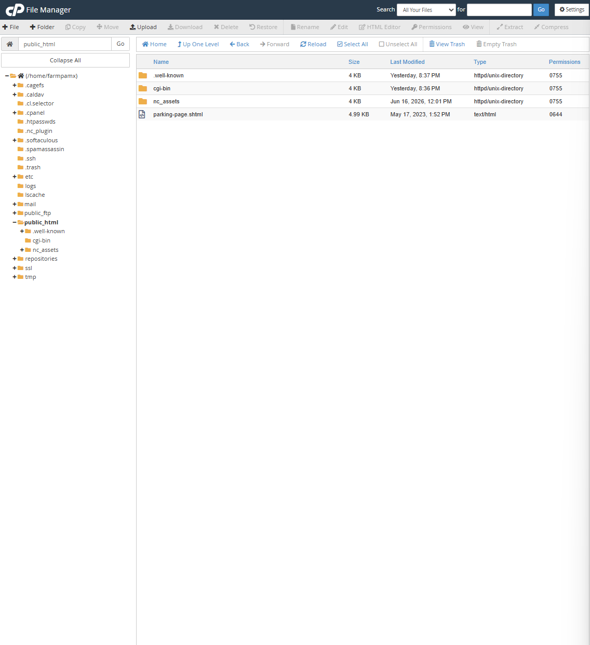Viewport: 590px width, 645px height.
Task: Open the Settings dialog
Action: (572, 10)
